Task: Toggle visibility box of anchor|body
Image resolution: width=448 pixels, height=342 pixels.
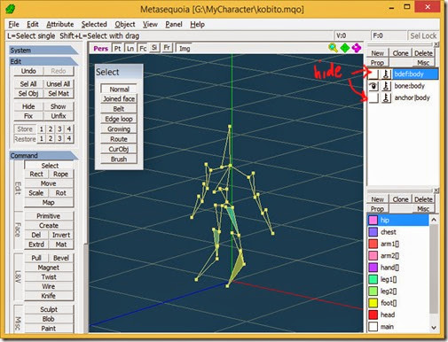Action: (373, 97)
